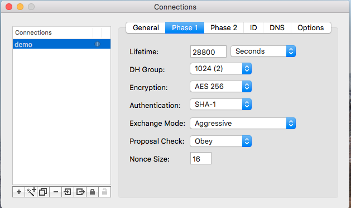Screen dimensions: 351x208
Task: Expand the Proposal Check Obey dropdown
Action: (221, 141)
